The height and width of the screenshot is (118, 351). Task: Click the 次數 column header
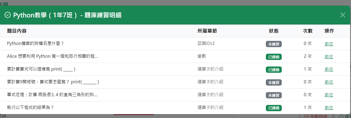[307, 31]
